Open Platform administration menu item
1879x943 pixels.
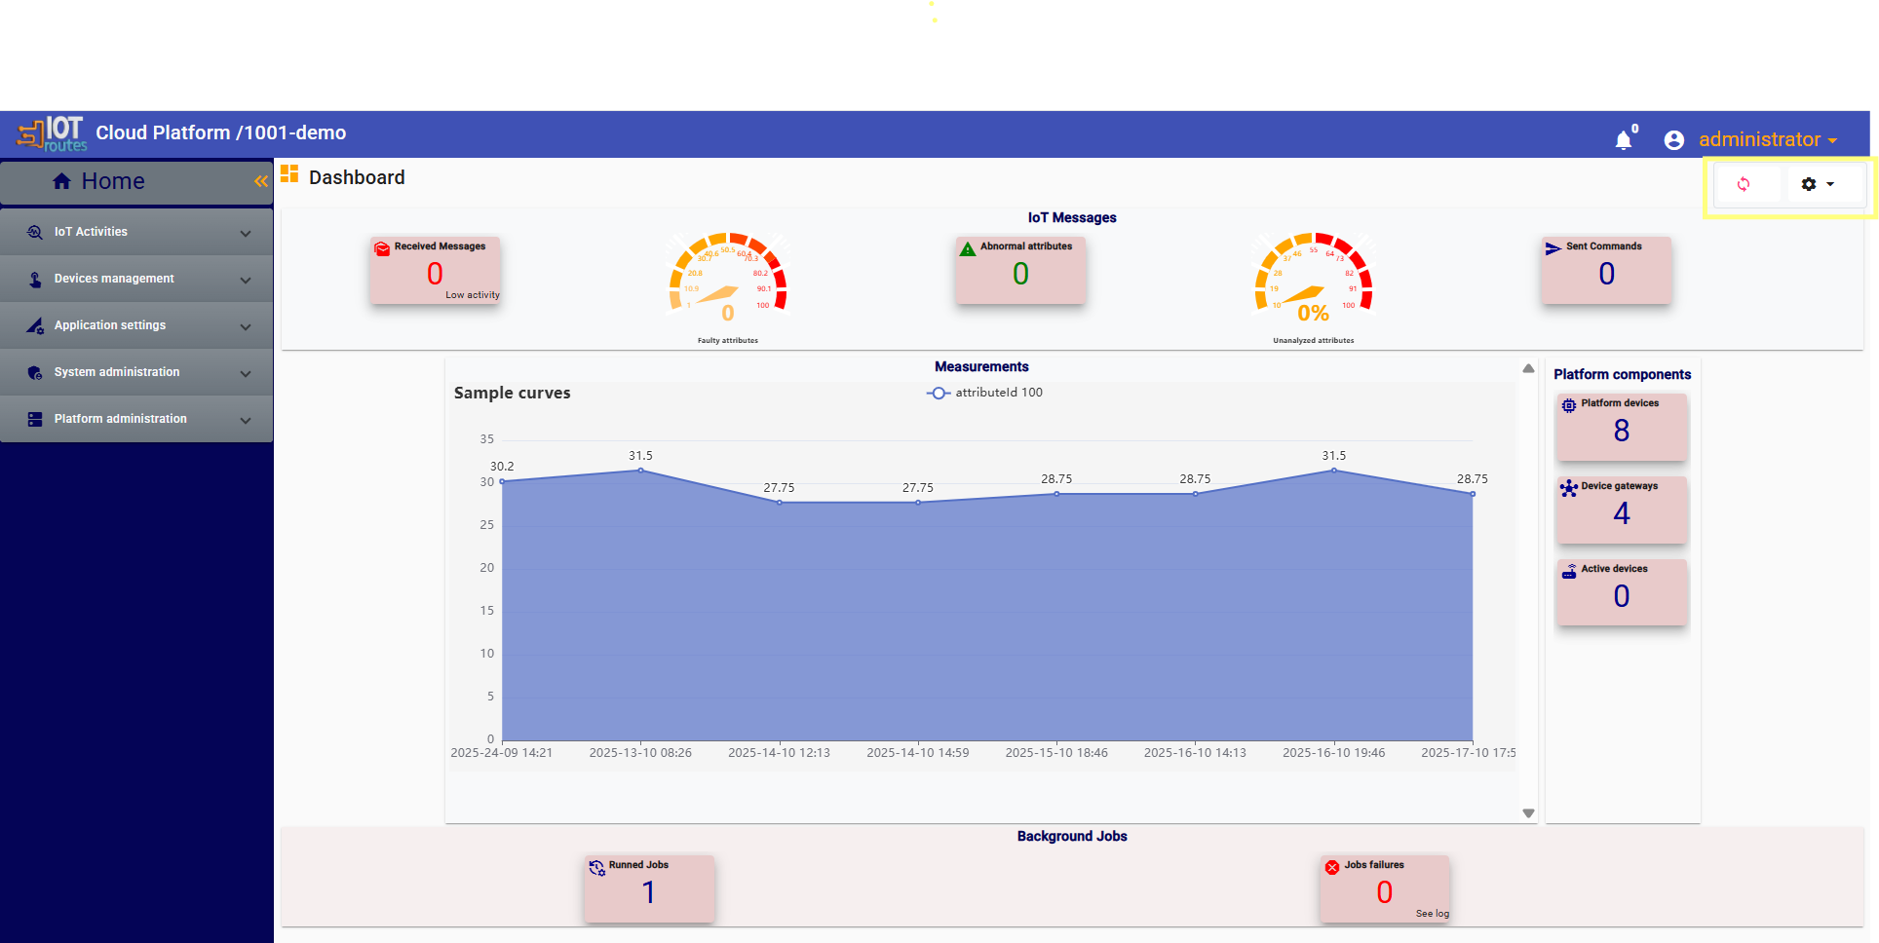pos(136,419)
